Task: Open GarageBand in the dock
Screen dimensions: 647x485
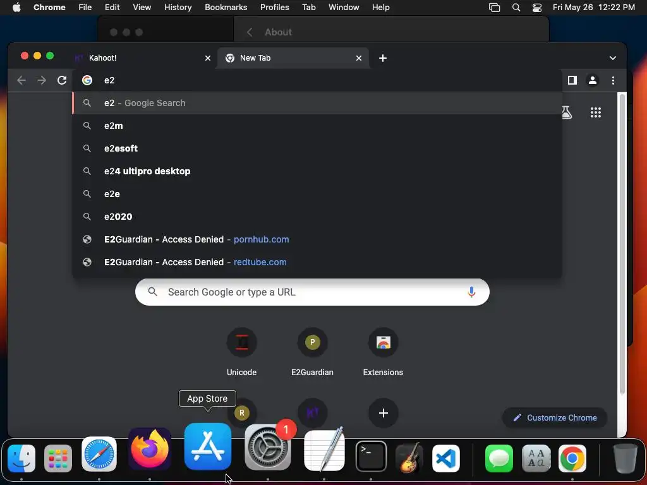Action: [409, 458]
